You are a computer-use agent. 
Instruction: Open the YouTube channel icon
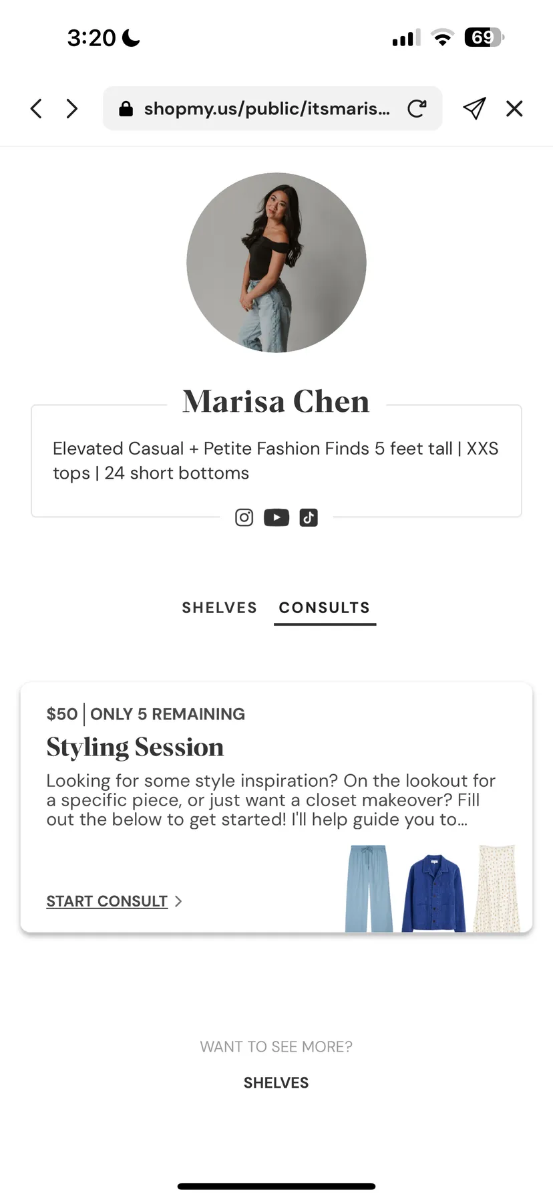[276, 517]
